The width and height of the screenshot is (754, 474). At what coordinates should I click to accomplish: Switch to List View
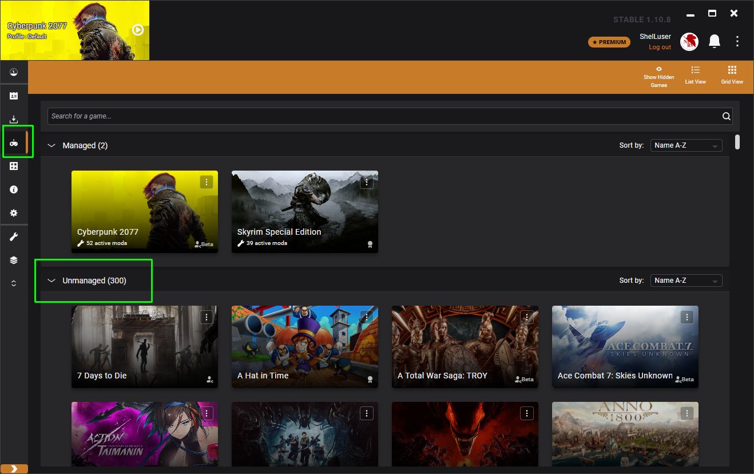tap(696, 75)
